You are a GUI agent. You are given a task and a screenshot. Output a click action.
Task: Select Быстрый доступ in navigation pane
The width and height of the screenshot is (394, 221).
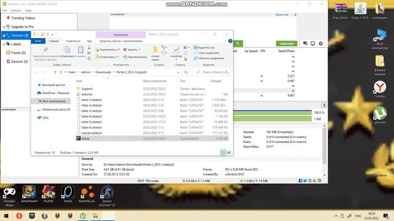(51, 85)
